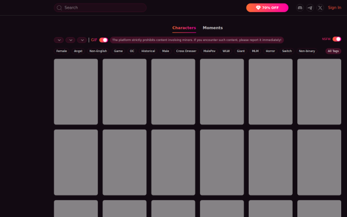Open the Discord link icon
Screen dimensions: 347x217
pyautogui.click(x=300, y=8)
